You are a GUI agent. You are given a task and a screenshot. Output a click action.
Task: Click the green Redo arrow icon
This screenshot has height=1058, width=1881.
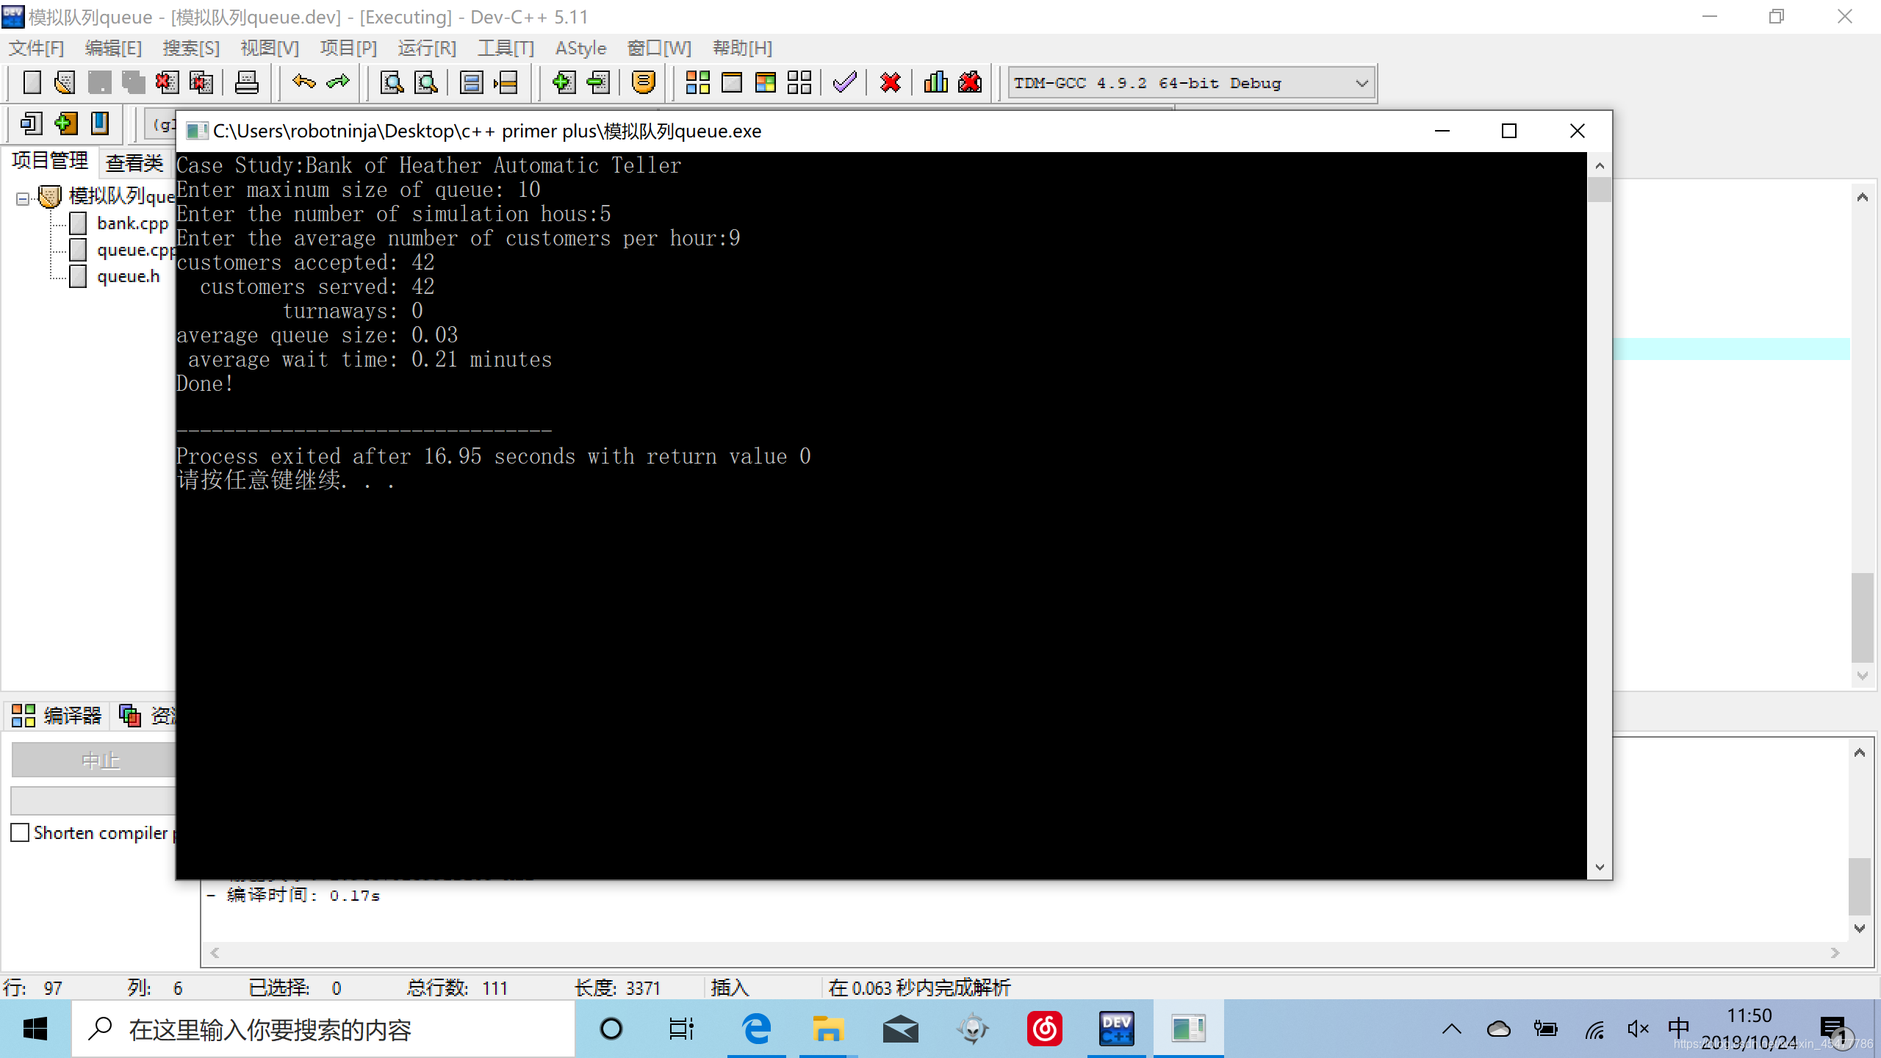pos(338,82)
